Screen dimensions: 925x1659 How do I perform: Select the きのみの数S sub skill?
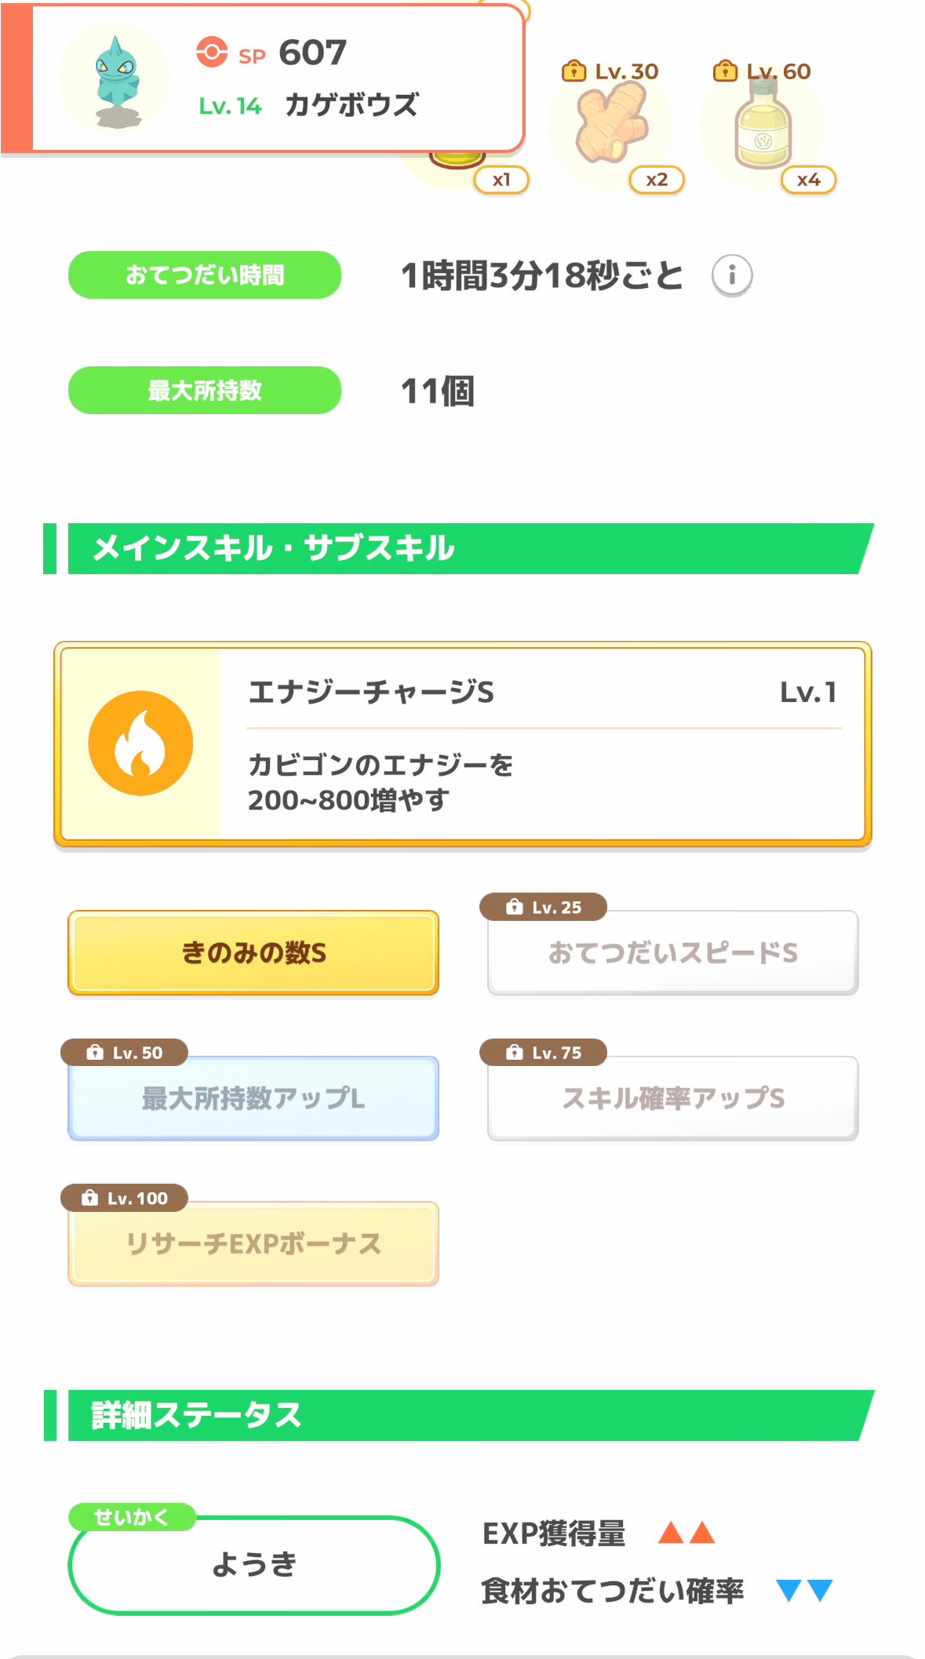[x=253, y=952]
